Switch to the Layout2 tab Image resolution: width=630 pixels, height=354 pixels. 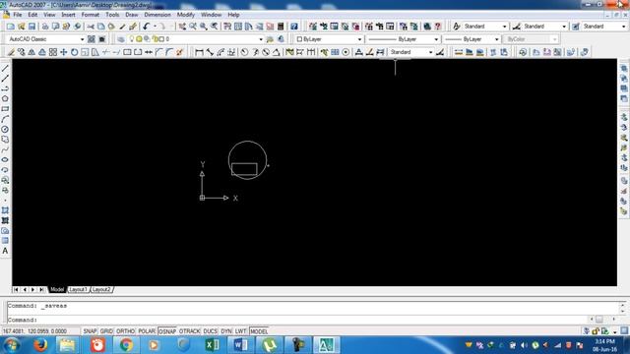(101, 289)
